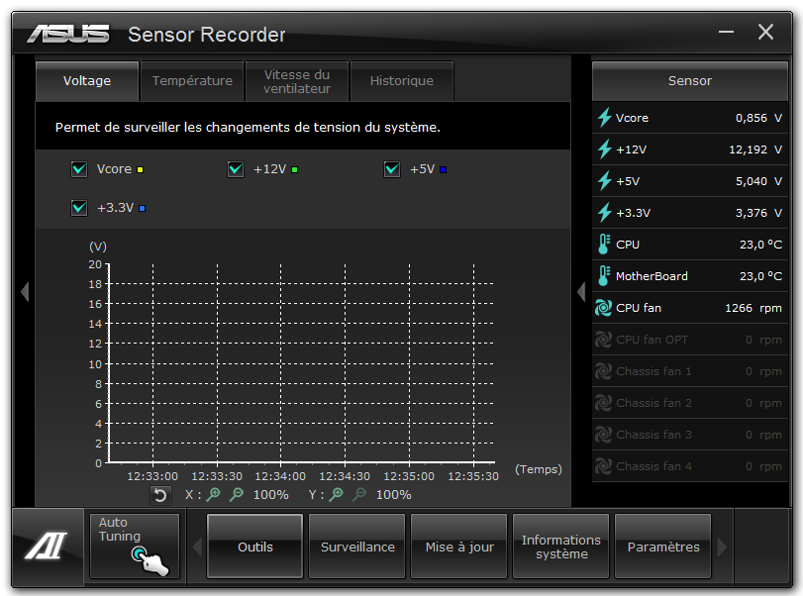Click the Sensor panel header

tap(690, 81)
